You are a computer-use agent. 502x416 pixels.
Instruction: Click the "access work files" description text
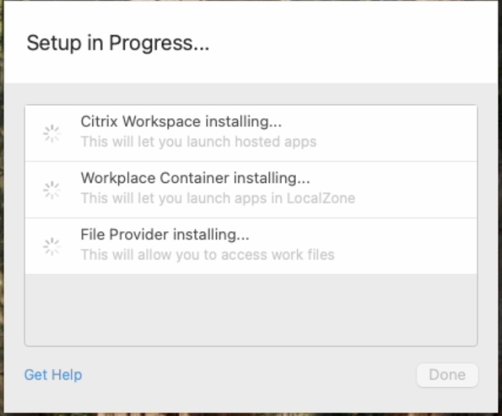[x=207, y=254]
